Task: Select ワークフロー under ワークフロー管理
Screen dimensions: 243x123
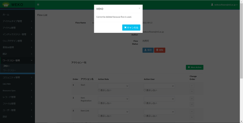Action: (10, 71)
